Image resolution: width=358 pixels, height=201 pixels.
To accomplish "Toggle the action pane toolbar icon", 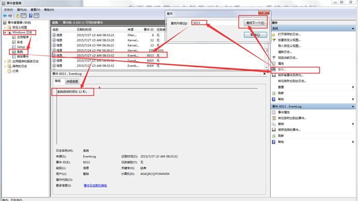I will point(37,16).
